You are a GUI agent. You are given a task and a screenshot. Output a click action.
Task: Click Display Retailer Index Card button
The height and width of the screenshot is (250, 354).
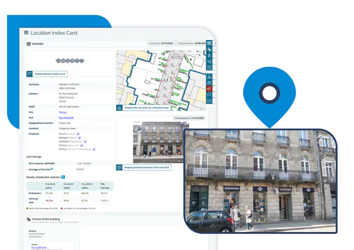coord(50,74)
